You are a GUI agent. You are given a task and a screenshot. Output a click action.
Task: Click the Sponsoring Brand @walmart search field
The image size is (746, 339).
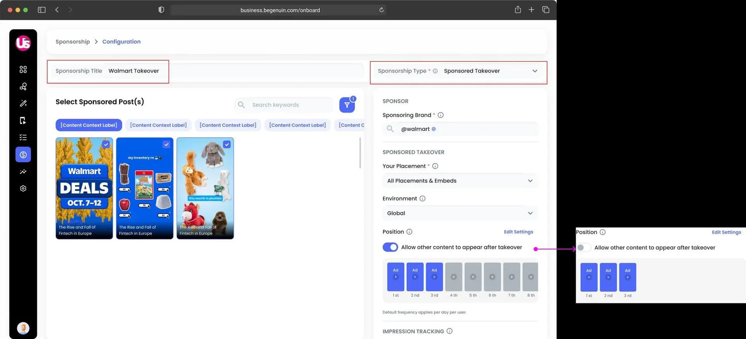[x=460, y=129]
